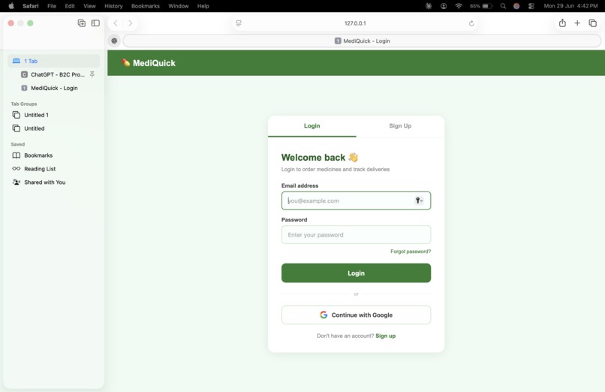Open the Help menu

coord(203,6)
